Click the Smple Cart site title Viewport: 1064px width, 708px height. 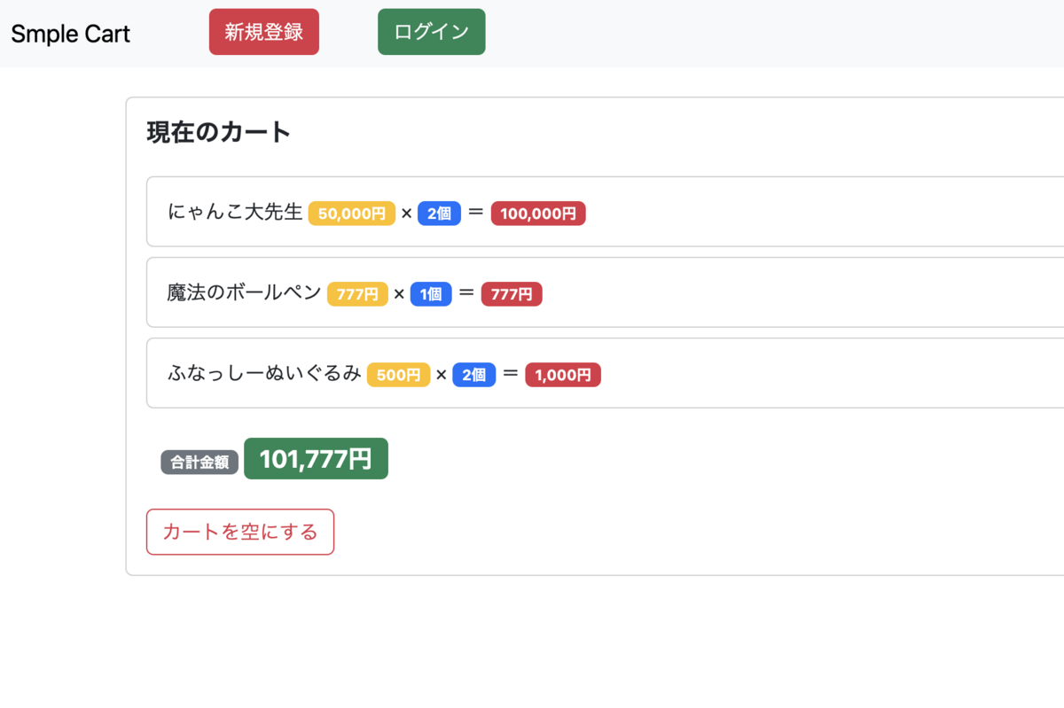70,33
